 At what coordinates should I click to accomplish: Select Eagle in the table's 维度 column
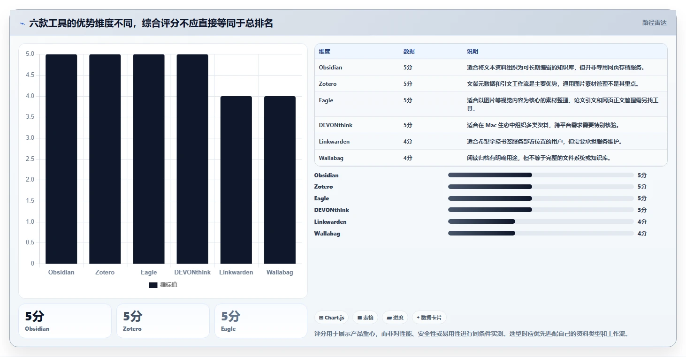326,100
